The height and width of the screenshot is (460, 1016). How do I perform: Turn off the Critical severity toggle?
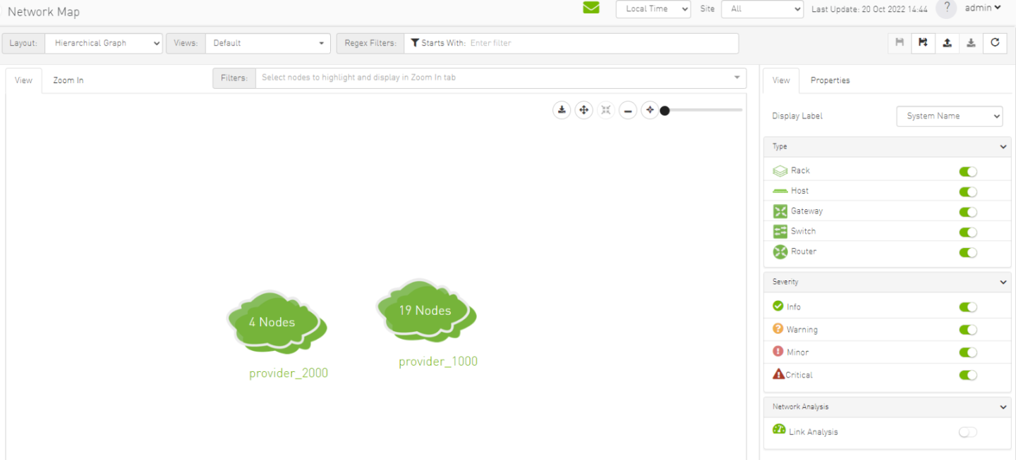click(968, 375)
